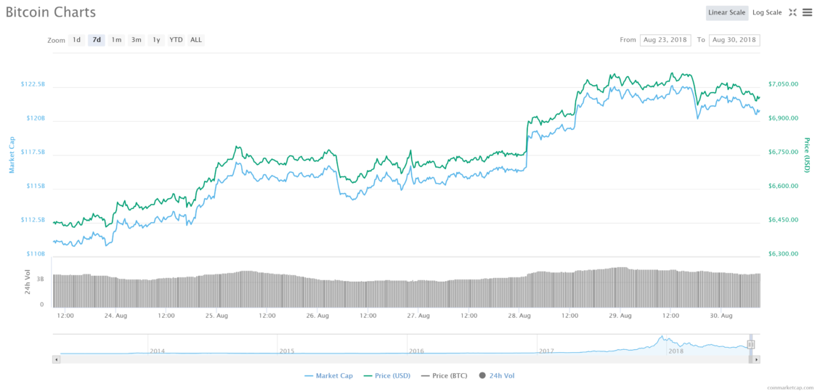828x392 pixels.
Task: Click the navigator range handle
Action: pos(751,345)
